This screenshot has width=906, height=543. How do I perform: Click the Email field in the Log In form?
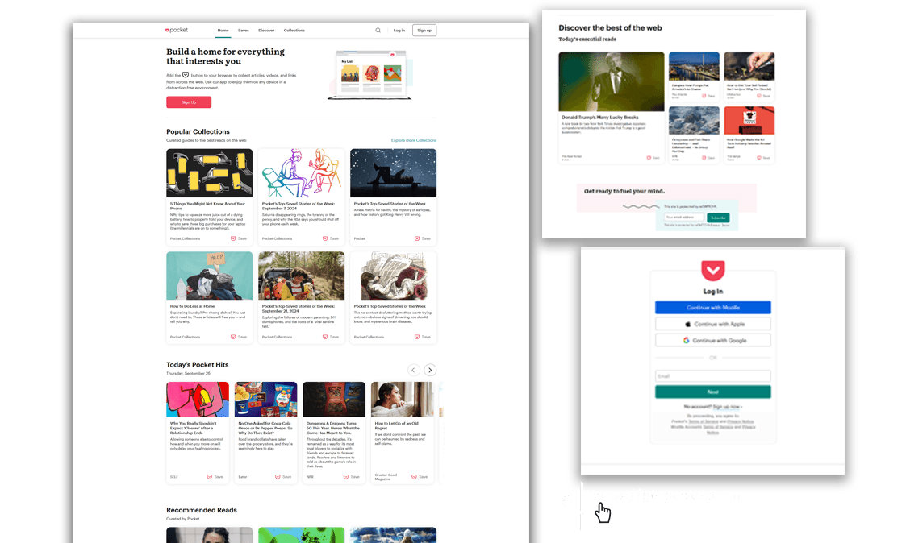(x=712, y=376)
